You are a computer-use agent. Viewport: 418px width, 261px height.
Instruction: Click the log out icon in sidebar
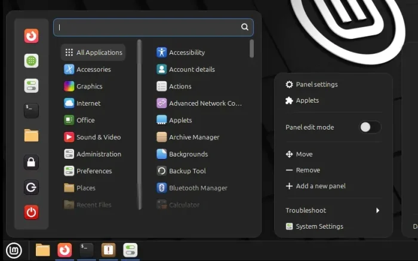(x=32, y=187)
